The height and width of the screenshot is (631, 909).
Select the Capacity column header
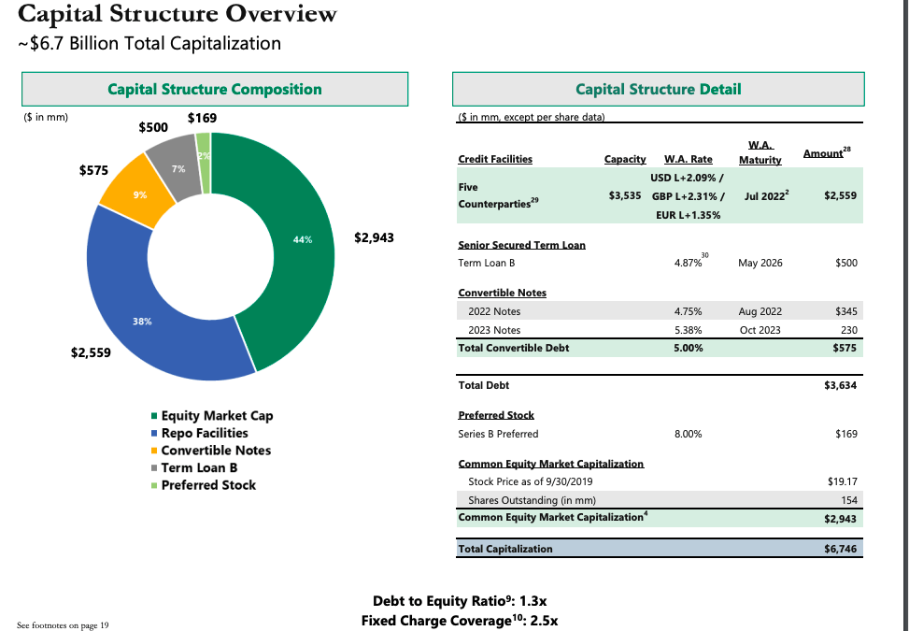coord(624,159)
